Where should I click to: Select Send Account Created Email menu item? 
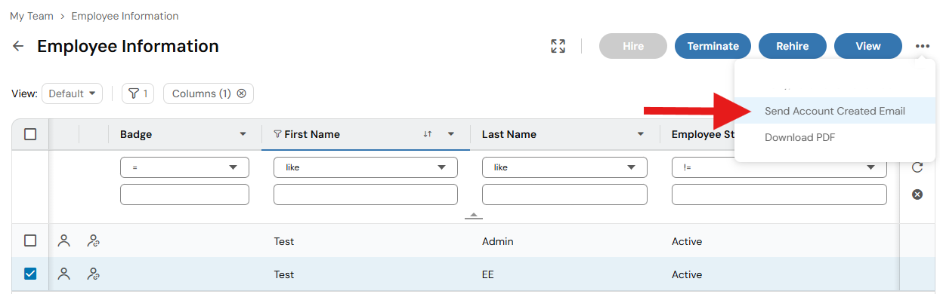[x=835, y=111]
